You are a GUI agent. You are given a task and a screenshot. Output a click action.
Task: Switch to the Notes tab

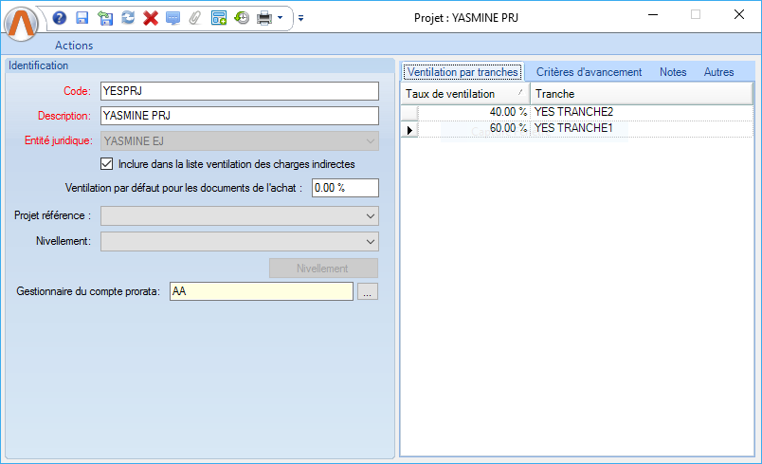pos(673,72)
